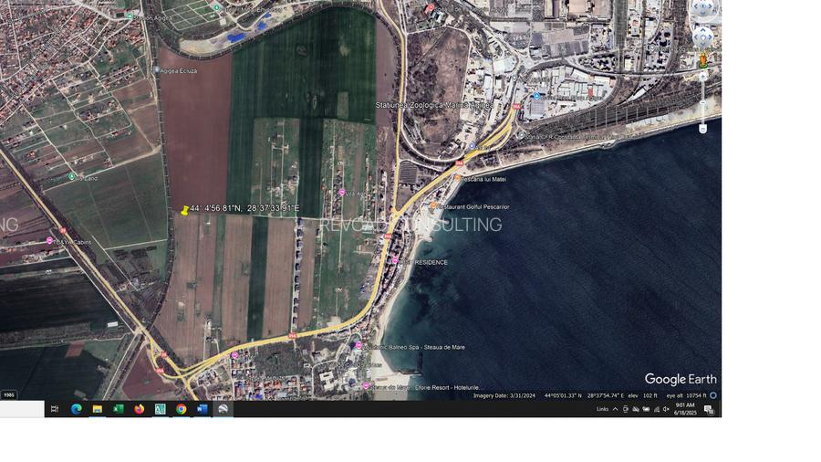Open Firefox from the taskbar
The image size is (821, 462).
[139, 409]
